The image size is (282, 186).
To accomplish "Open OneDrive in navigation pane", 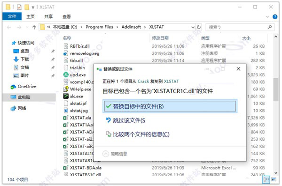I will 23,87.
